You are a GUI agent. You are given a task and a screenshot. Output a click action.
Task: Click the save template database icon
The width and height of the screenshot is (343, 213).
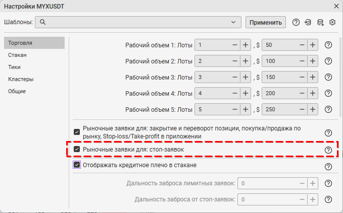(320, 22)
